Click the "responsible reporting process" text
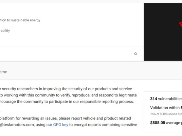Screen dimensions: 182x136 click(x=107, y=101)
